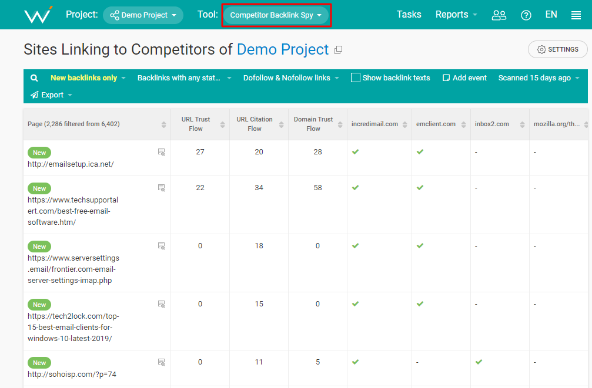592x388 pixels.
Task: Click inbox2.com checkmark in sohoisp.com row
Action: pos(479,362)
